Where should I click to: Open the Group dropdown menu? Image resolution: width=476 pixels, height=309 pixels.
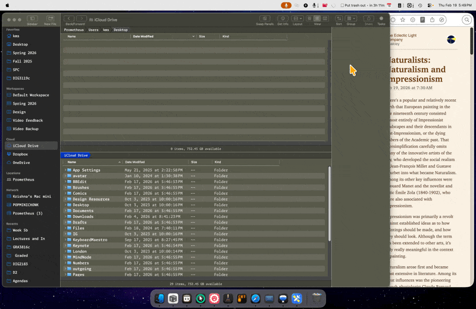pos(351,19)
